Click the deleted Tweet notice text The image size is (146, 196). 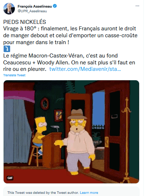[x=43, y=193]
